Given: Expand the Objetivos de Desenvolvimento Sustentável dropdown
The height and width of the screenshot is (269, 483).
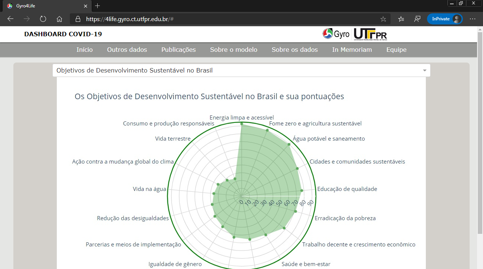Looking at the screenshot, I should 241,70.
